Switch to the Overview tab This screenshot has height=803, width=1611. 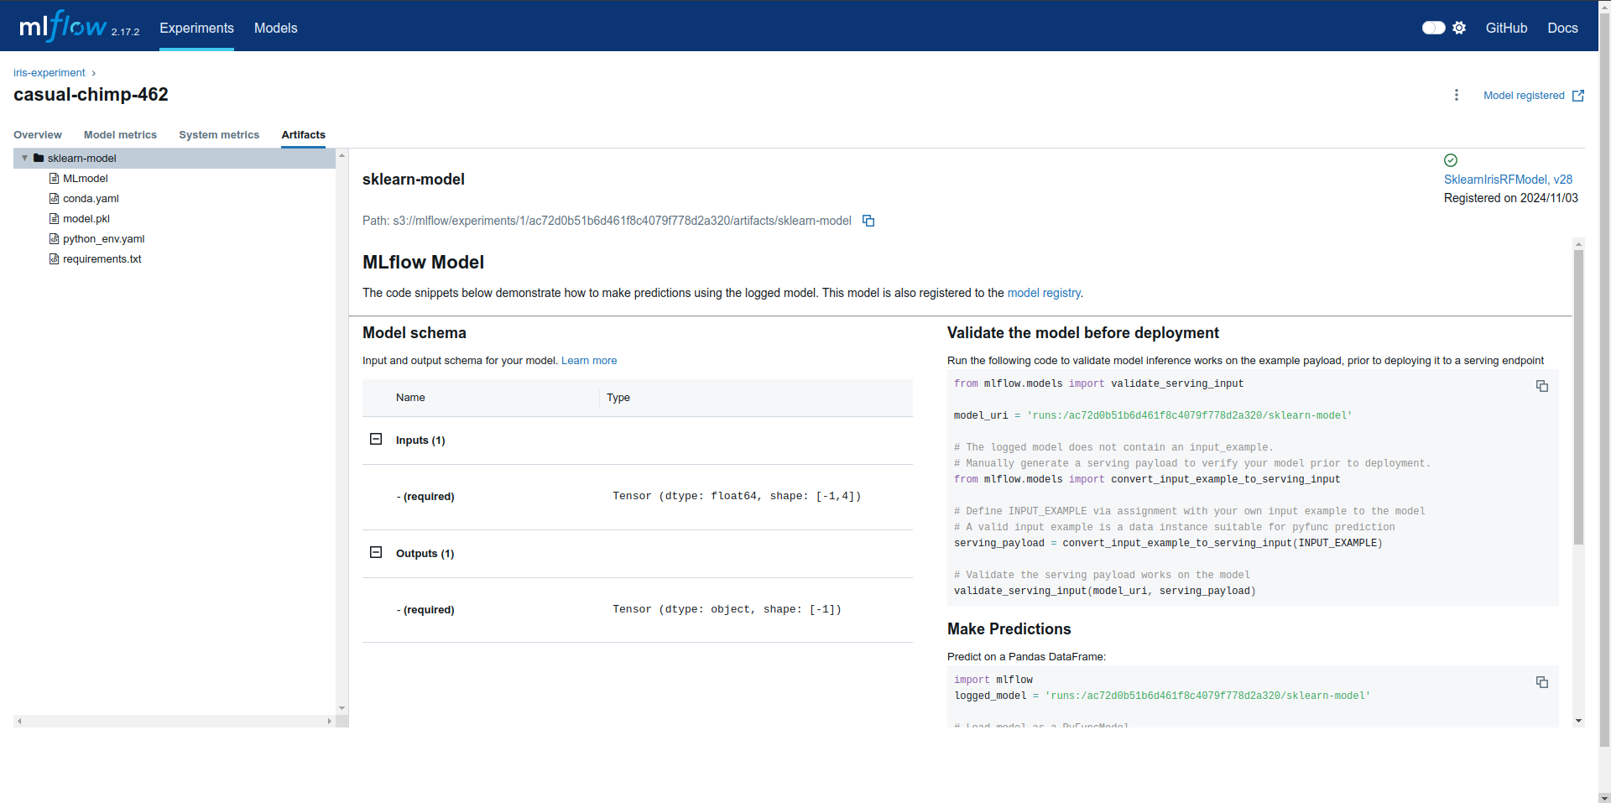pyautogui.click(x=38, y=134)
